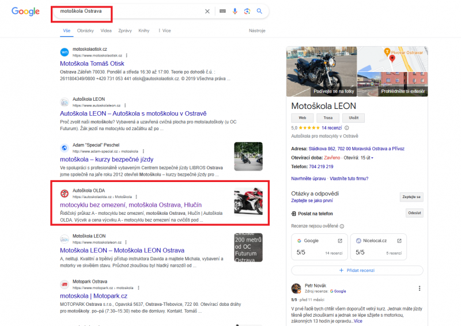Click info icon beside Recenze nejsou ověřené
The height and width of the screenshot is (326, 461).
pos(342,226)
